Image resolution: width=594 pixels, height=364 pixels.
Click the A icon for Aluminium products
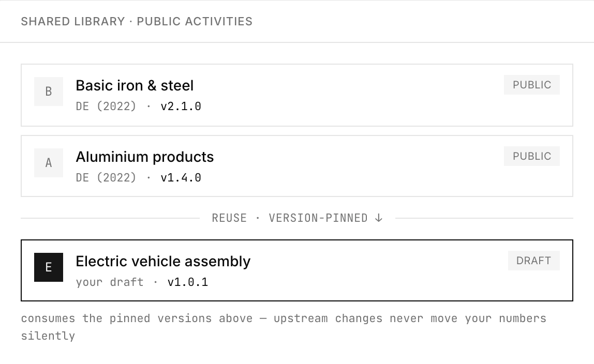coord(49,163)
